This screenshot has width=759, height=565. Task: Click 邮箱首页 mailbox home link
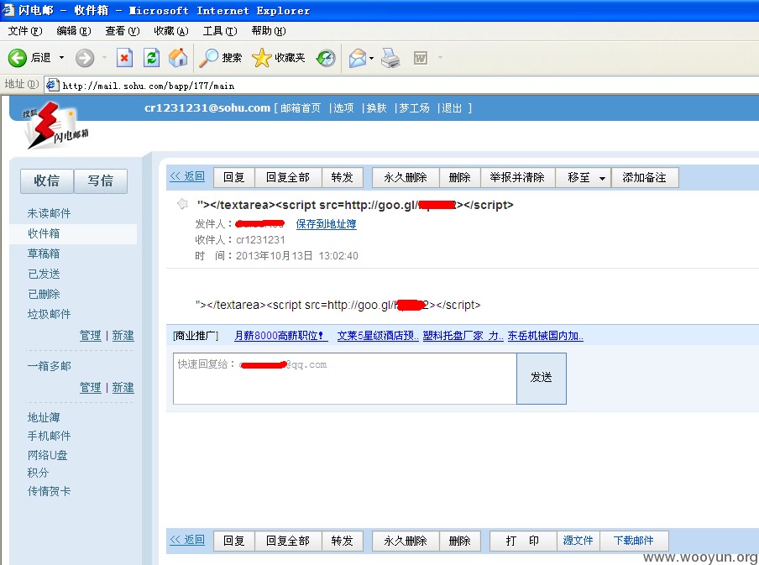pyautogui.click(x=301, y=108)
